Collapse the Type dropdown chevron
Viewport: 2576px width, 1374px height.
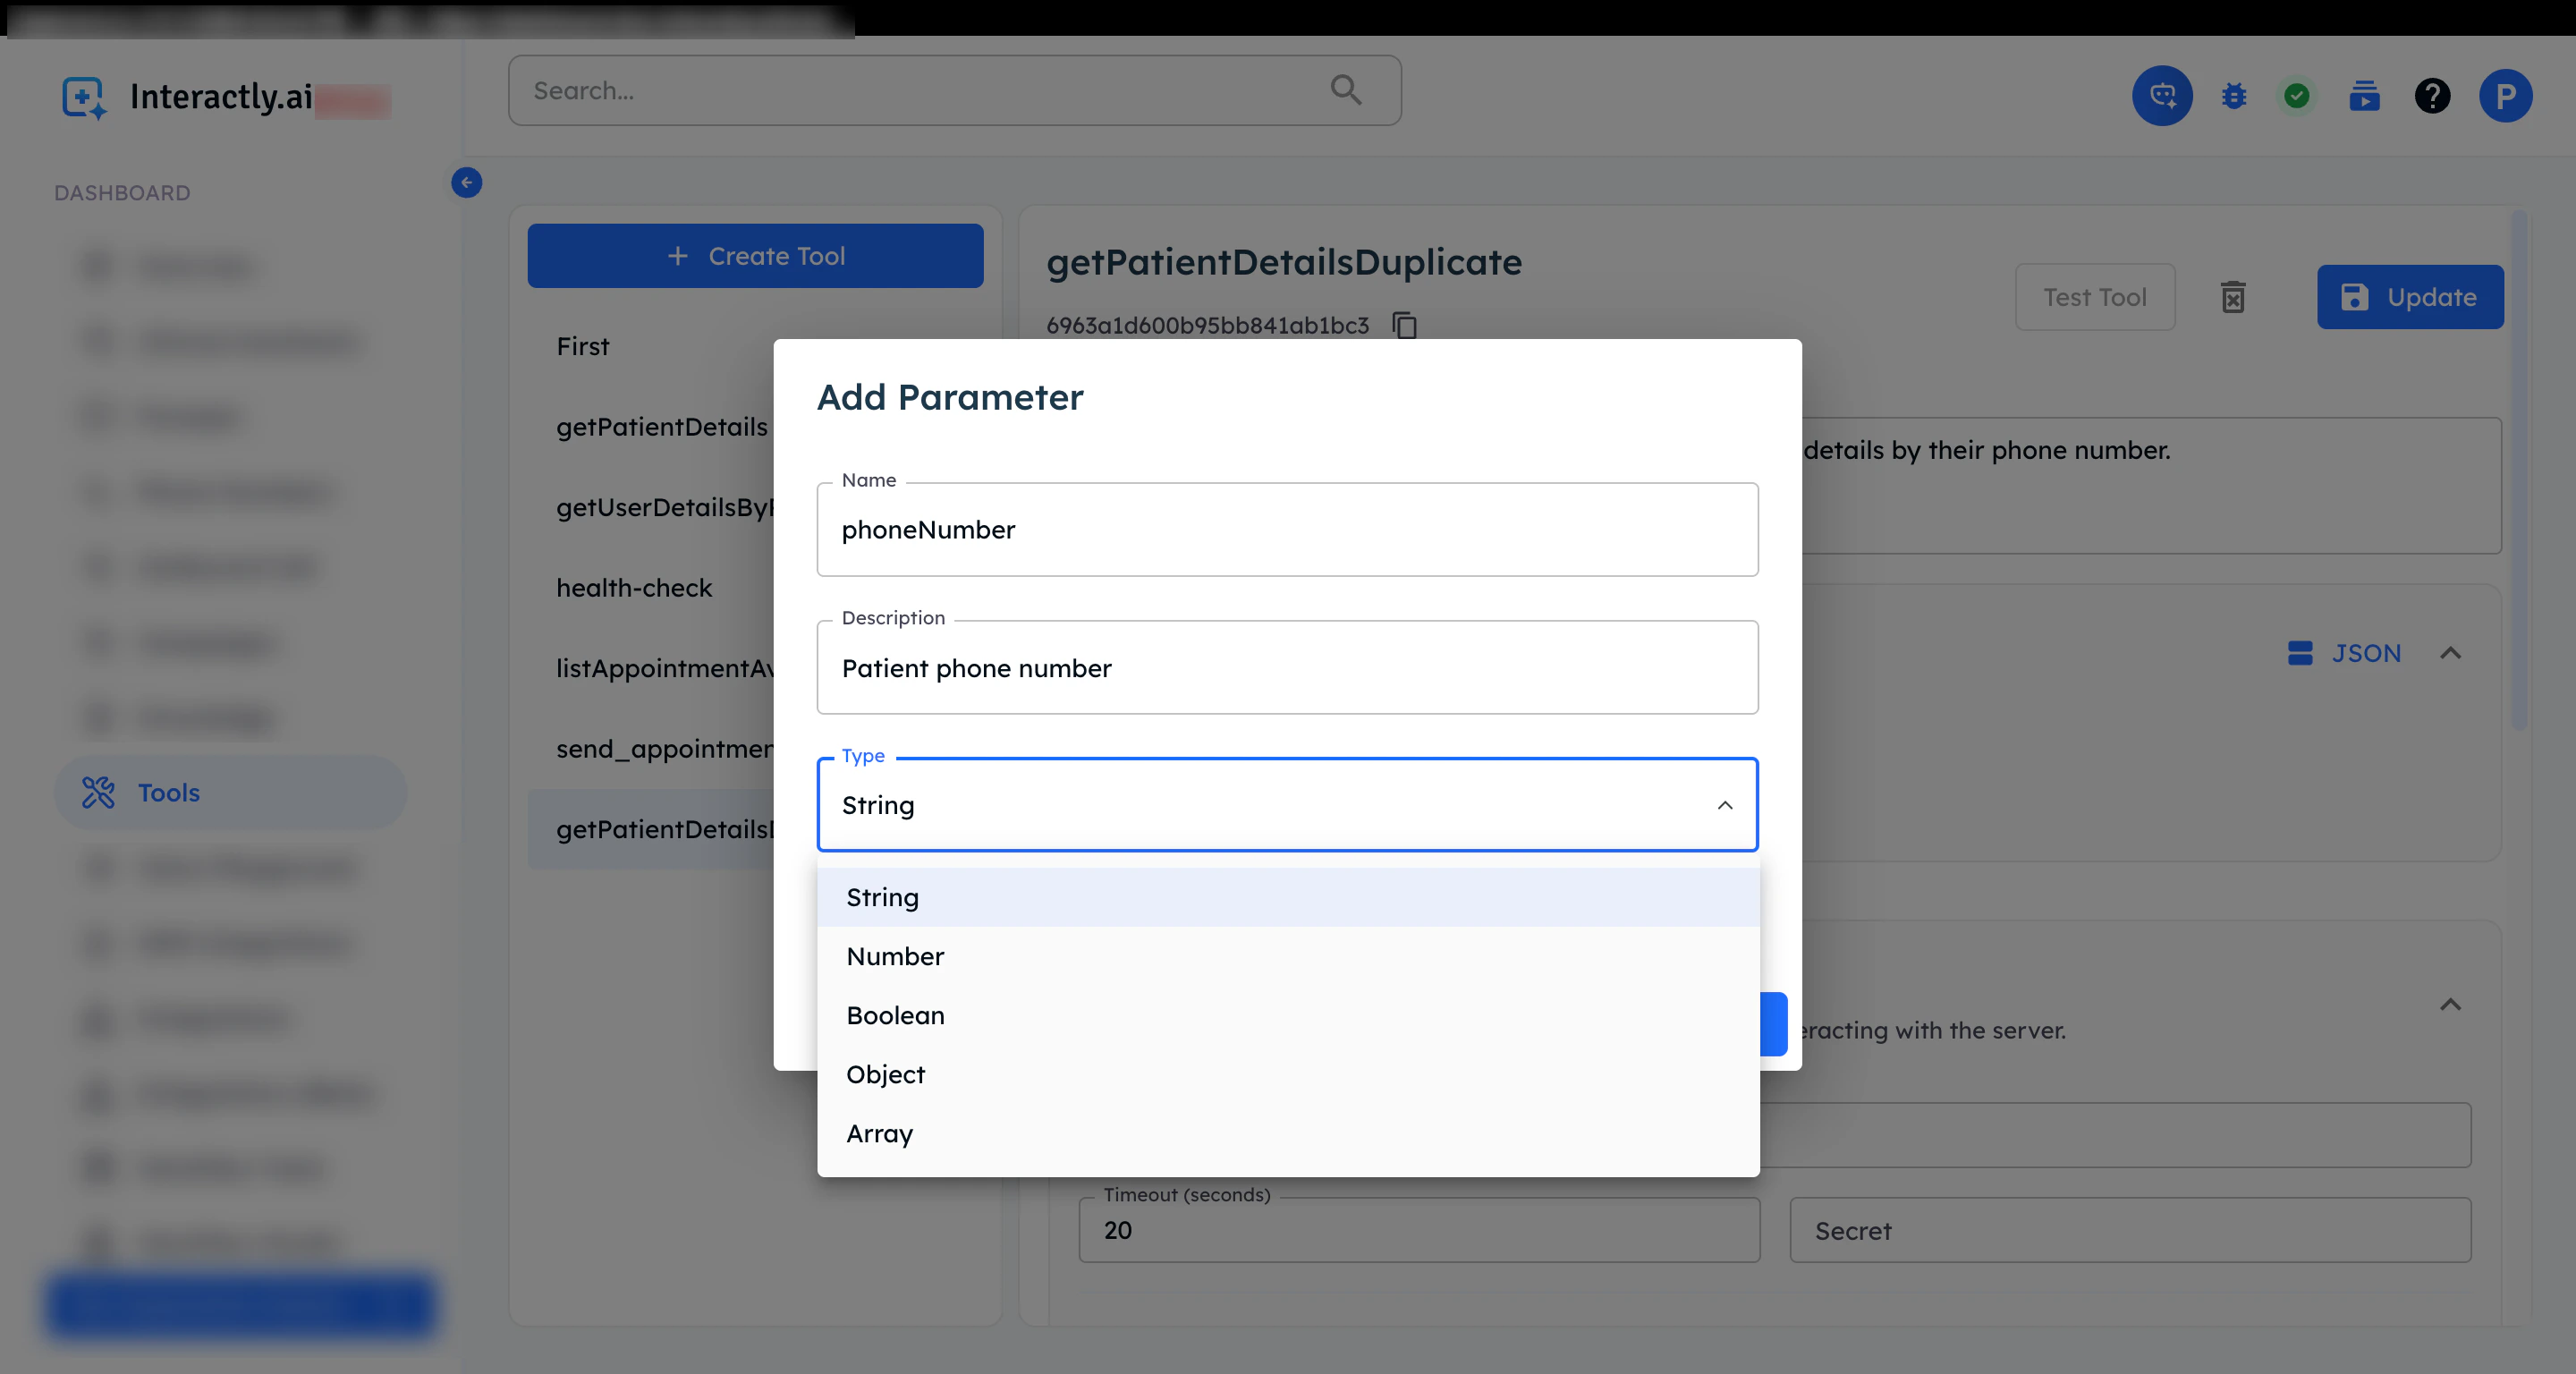1724,805
